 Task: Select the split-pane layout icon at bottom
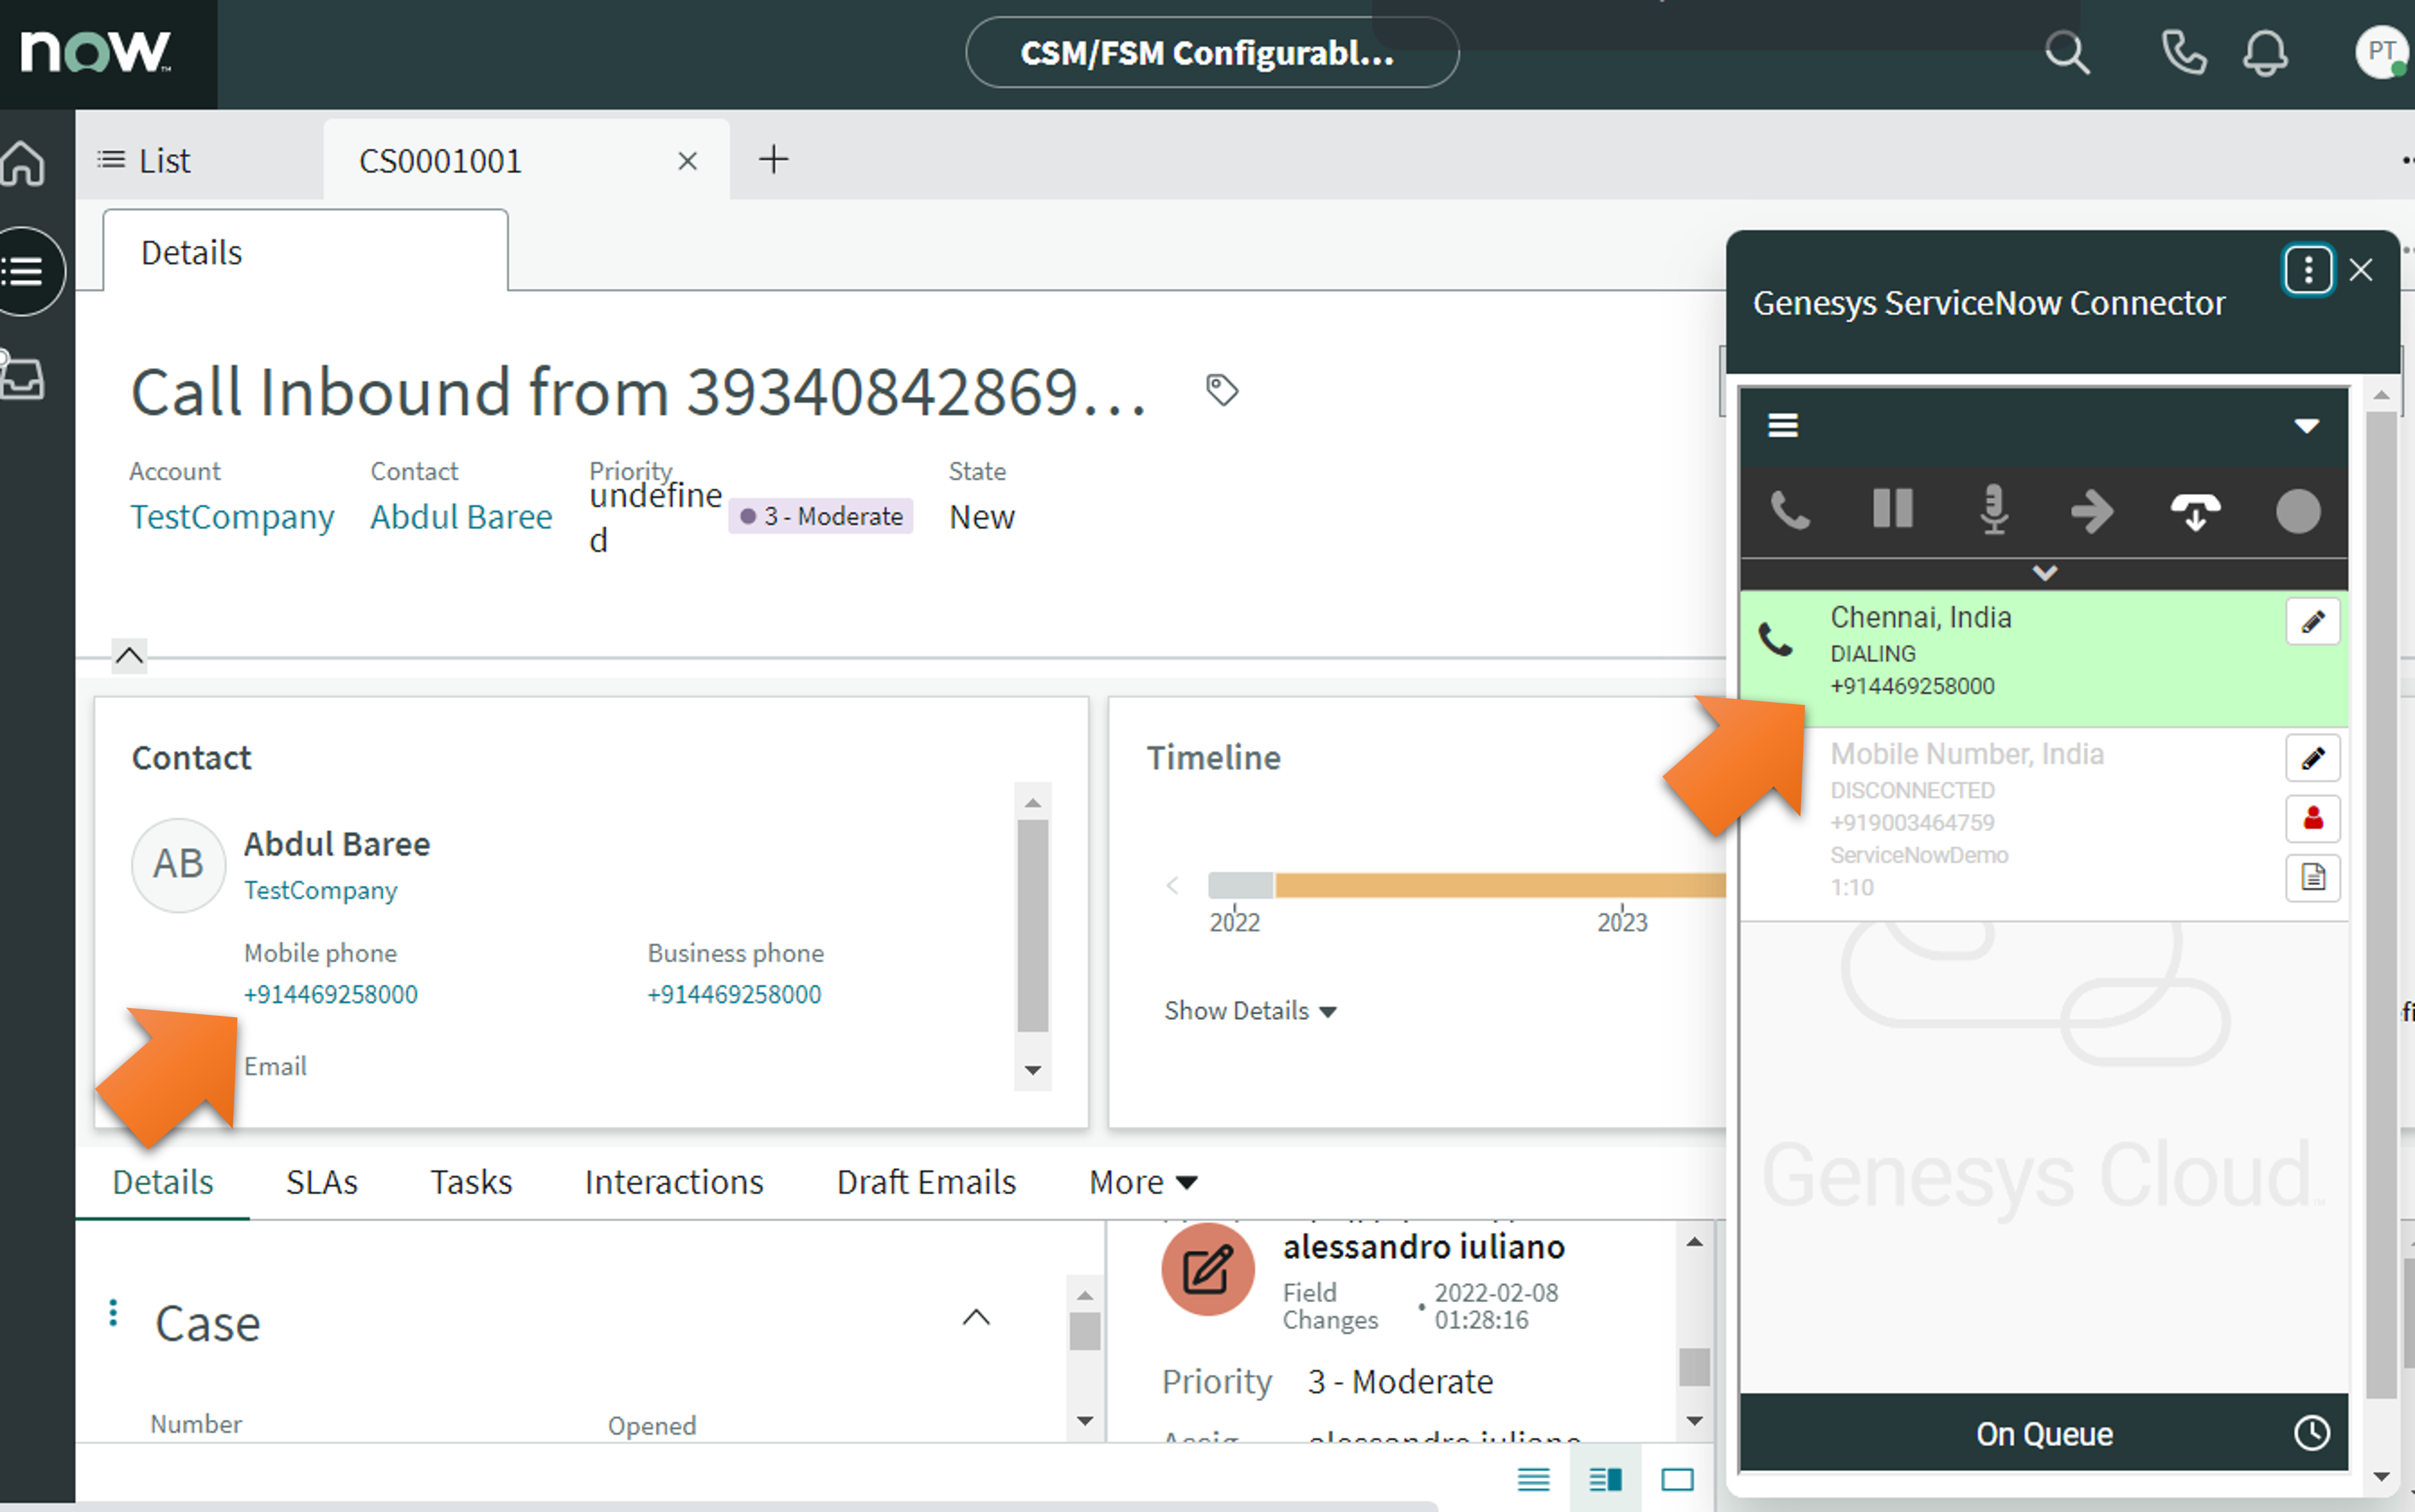1605,1479
